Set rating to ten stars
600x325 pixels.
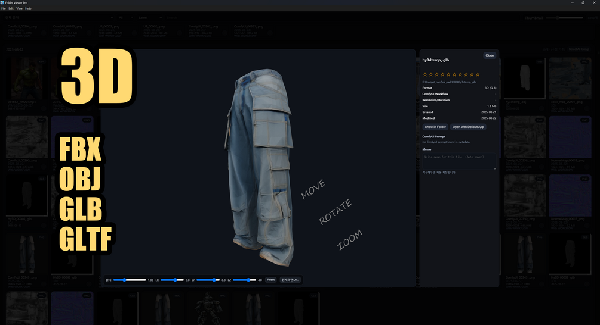[x=478, y=74]
